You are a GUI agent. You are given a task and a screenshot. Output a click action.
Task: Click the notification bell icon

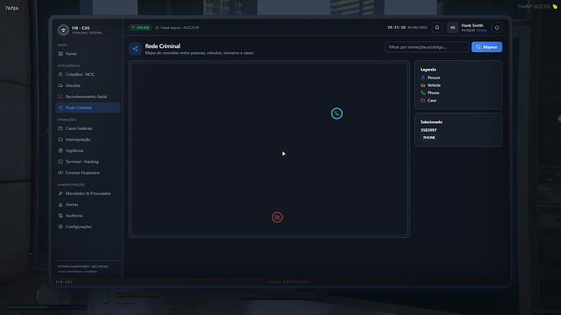tap(437, 28)
